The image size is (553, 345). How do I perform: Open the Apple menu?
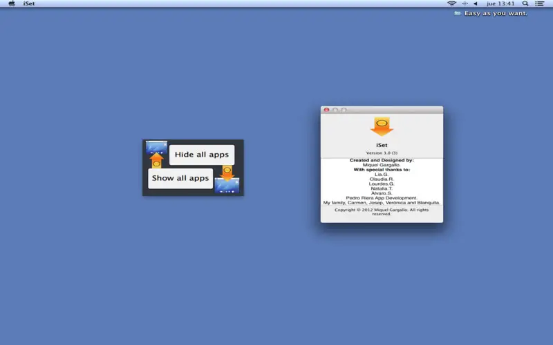coord(12,3)
